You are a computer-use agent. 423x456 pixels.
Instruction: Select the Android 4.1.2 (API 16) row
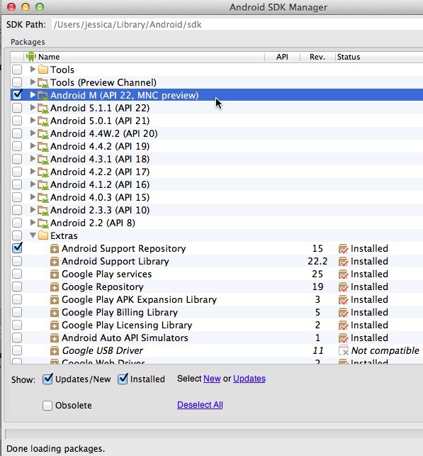pyautogui.click(x=217, y=184)
